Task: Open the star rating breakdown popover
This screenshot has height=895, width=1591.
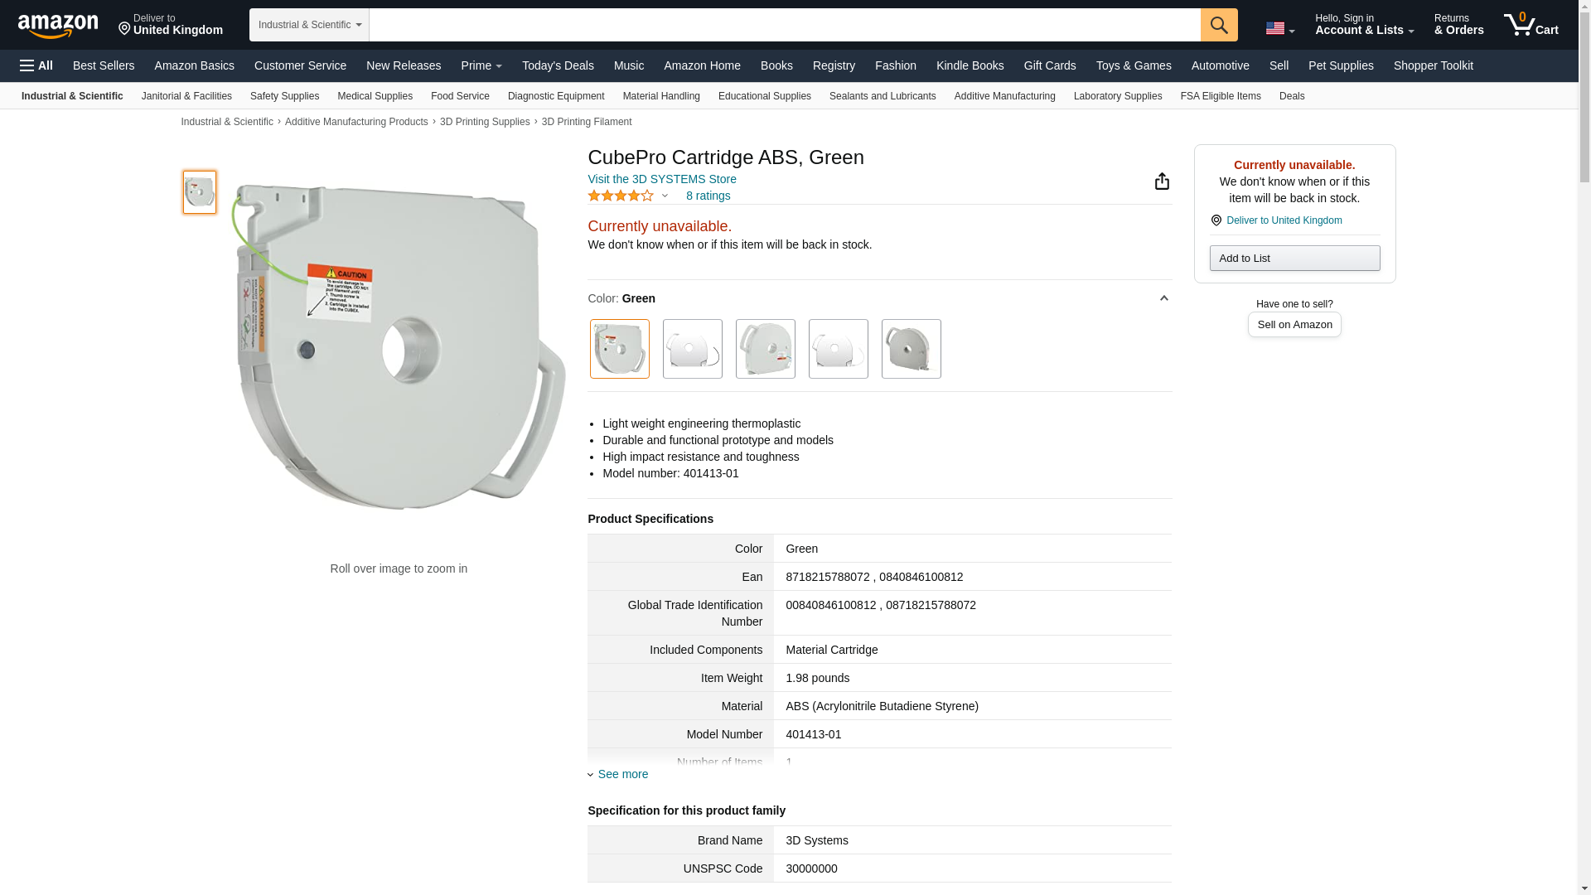Action: 629,196
